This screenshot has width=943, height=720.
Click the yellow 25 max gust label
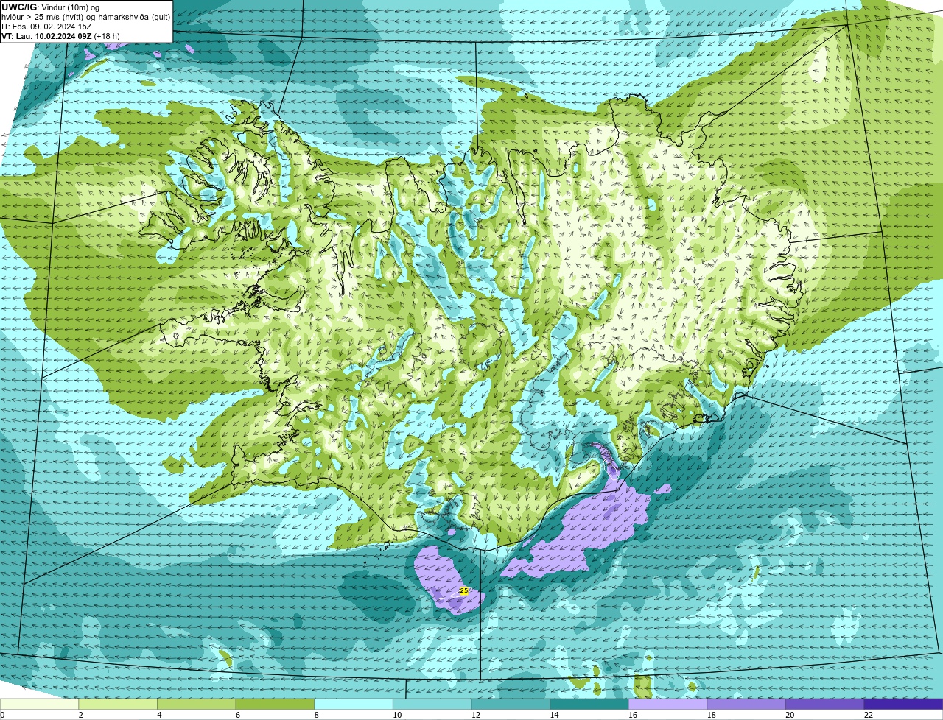[x=463, y=590]
